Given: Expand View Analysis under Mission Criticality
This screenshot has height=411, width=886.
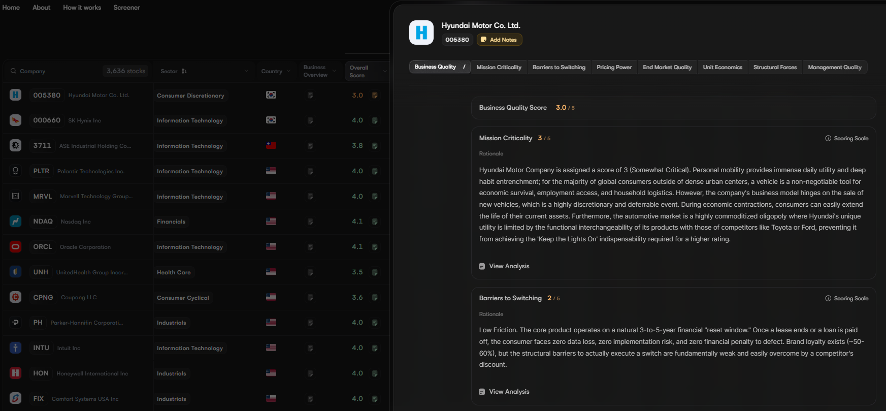Looking at the screenshot, I should click(x=504, y=266).
